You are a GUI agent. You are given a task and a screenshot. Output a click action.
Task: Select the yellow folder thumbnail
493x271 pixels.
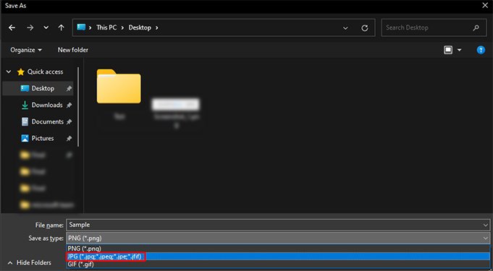[x=119, y=86]
